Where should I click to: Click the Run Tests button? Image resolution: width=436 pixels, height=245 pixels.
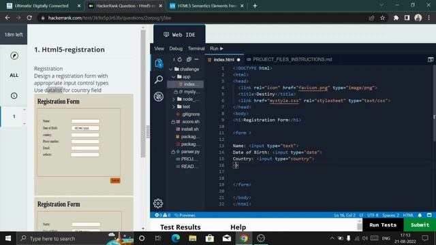click(383, 225)
